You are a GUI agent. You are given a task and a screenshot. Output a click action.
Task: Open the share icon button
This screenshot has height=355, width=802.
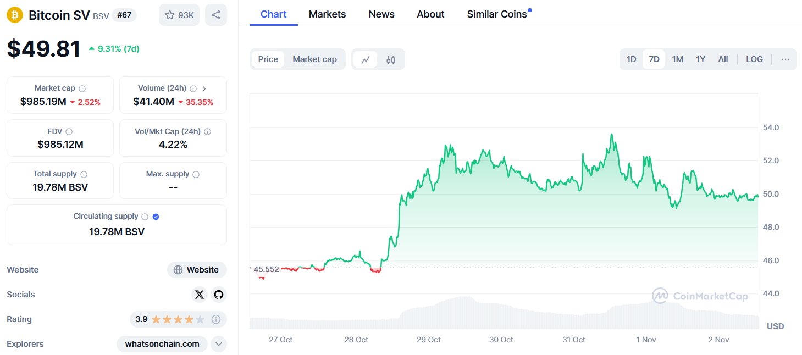point(216,15)
